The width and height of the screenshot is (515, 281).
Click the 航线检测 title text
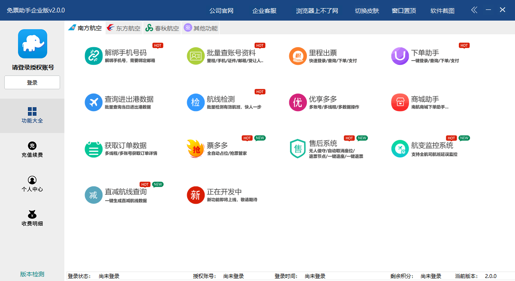pos(221,99)
